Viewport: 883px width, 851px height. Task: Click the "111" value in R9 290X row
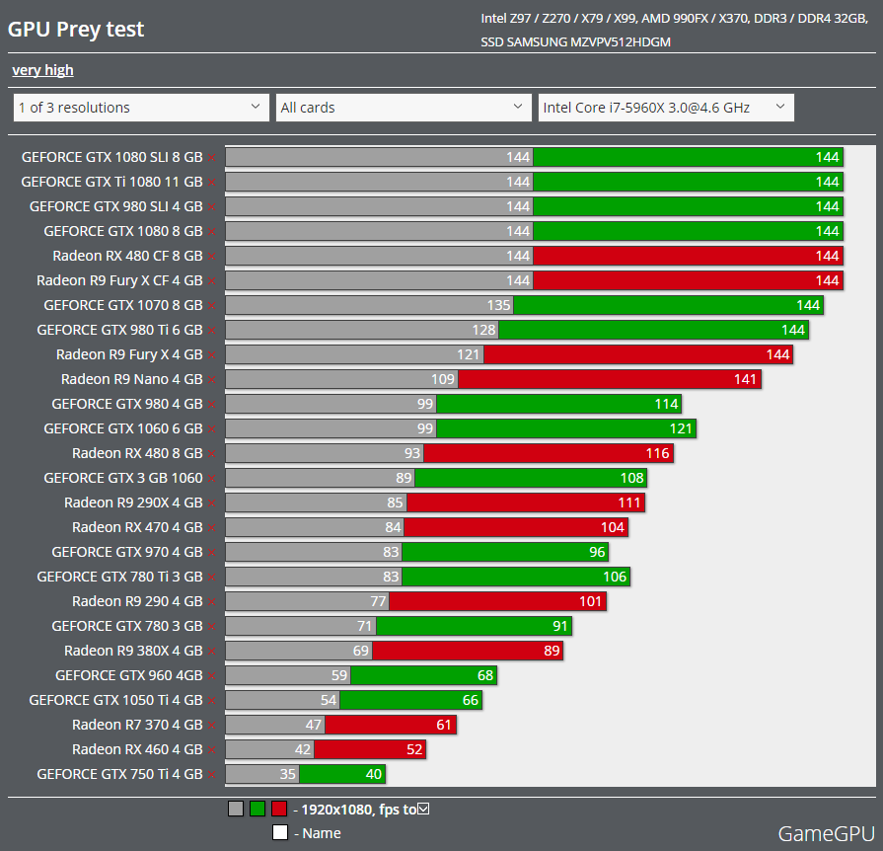click(x=629, y=503)
